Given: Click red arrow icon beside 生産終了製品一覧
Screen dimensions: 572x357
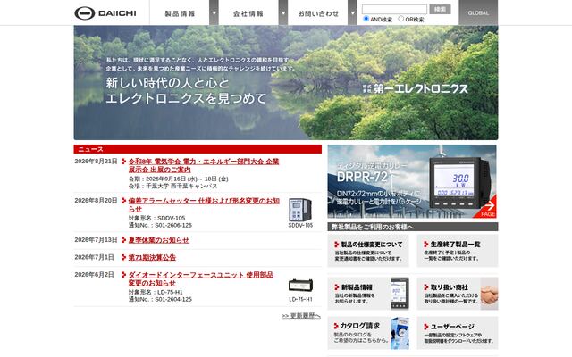Looking at the screenshot, I should (425, 244).
